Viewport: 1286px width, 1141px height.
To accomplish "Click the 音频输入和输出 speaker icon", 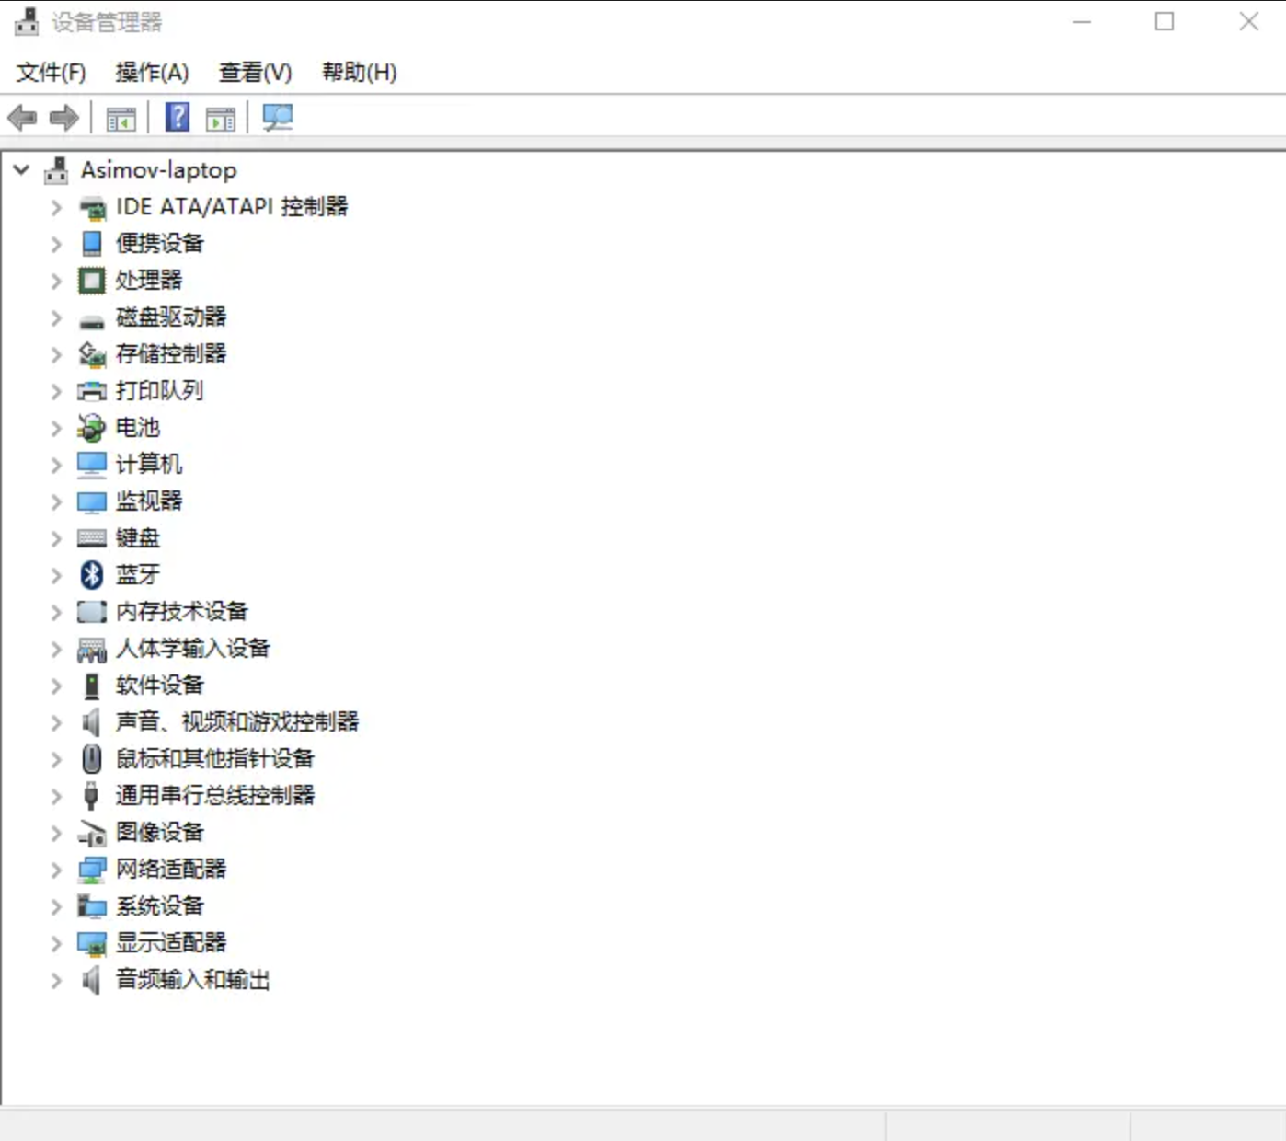I will coord(91,980).
